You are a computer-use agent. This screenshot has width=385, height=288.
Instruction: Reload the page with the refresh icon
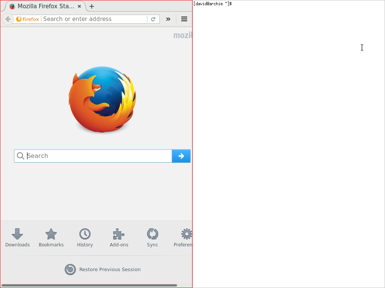(153, 19)
